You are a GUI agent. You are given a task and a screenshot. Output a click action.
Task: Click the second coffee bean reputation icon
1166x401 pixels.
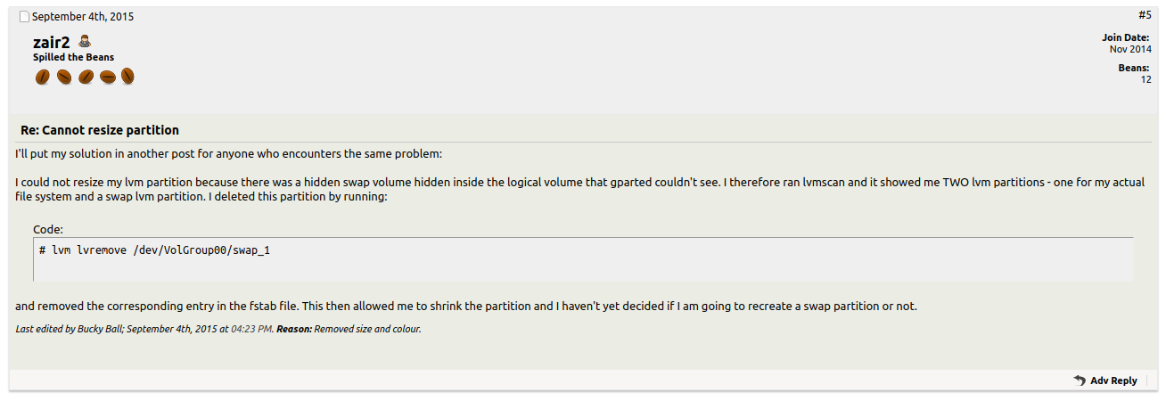point(63,78)
